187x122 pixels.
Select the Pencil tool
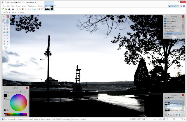tap(4, 38)
